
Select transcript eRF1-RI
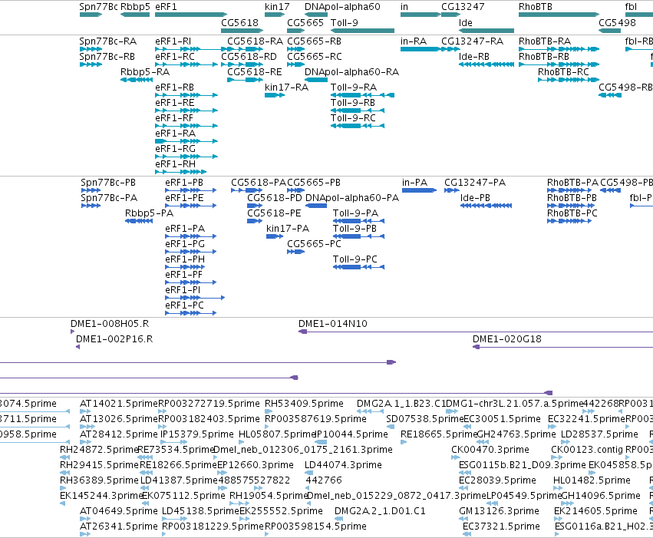[173, 41]
